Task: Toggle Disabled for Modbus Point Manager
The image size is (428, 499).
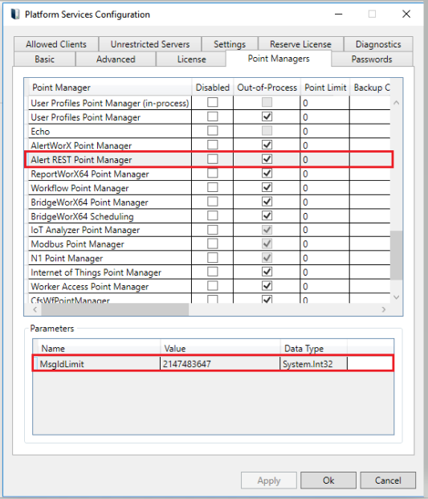Action: [x=213, y=243]
